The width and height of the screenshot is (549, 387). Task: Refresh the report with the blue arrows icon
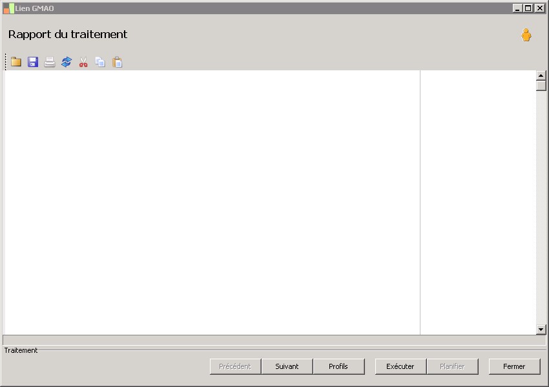tap(67, 62)
